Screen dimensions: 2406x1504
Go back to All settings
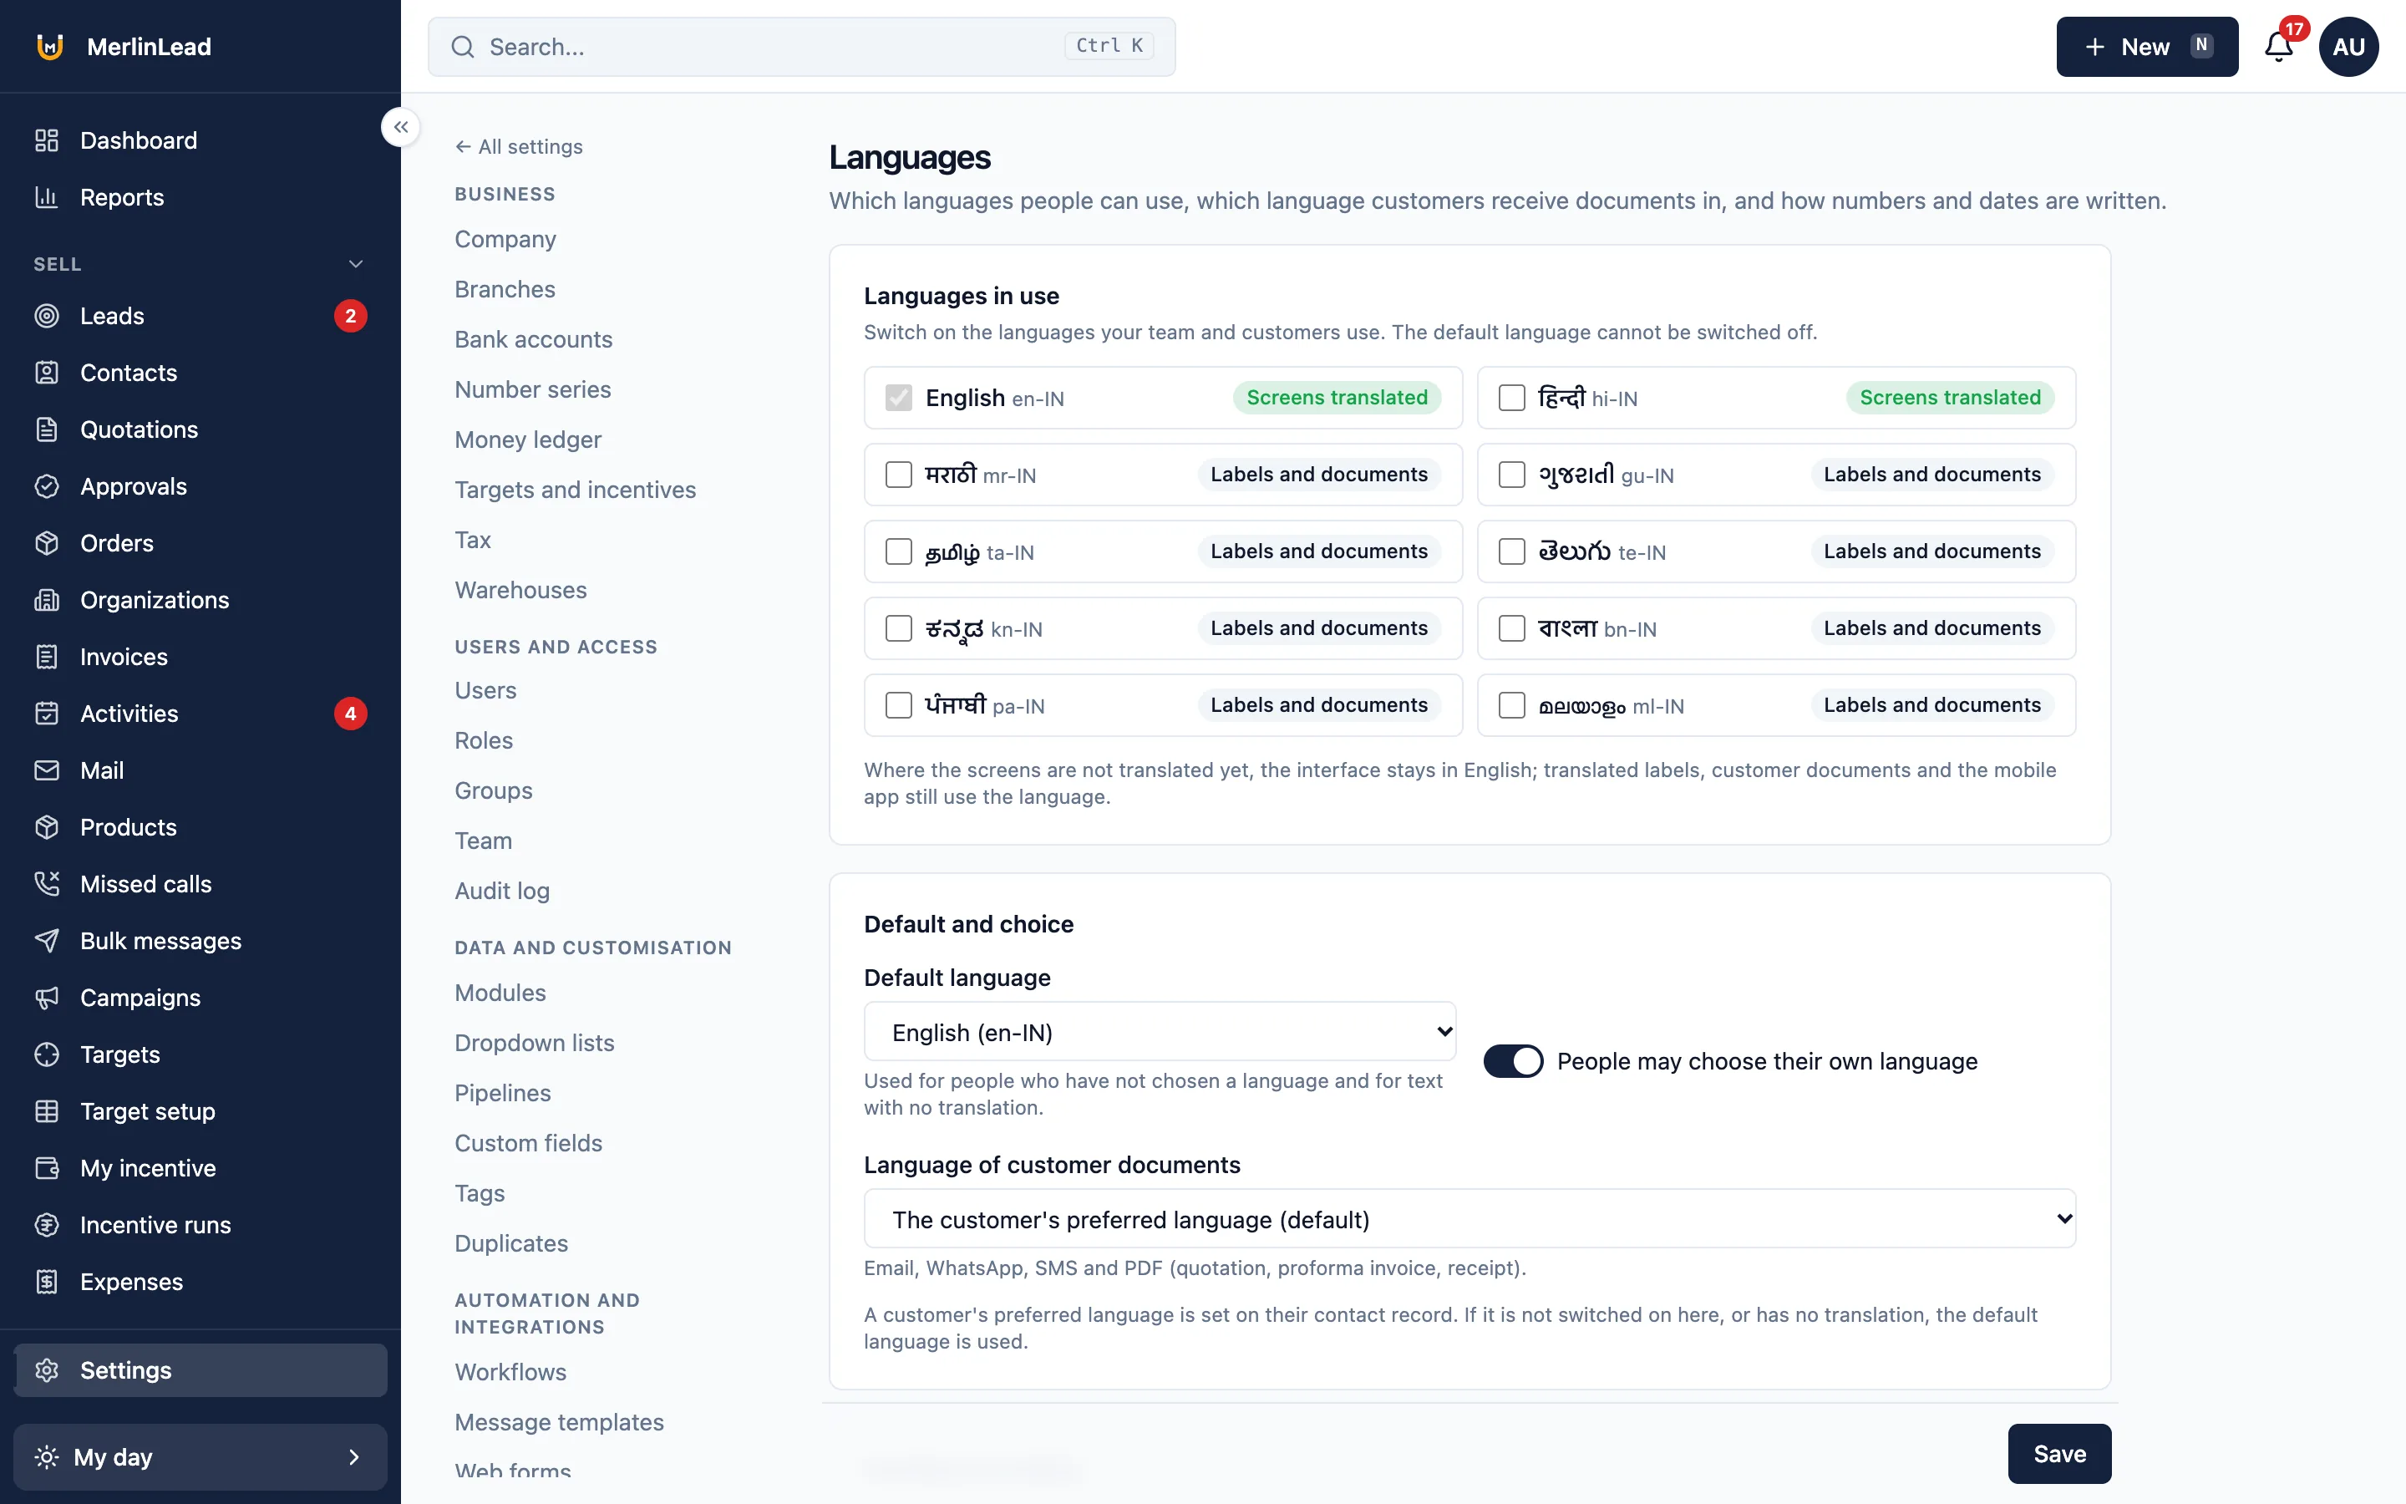coord(519,146)
